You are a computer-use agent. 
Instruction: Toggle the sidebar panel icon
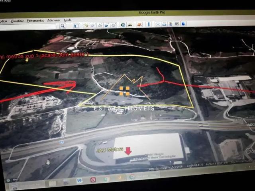(x=76, y=25)
